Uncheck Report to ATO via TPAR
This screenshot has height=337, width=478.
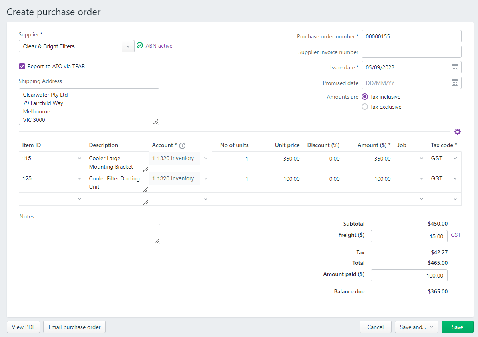tap(22, 66)
